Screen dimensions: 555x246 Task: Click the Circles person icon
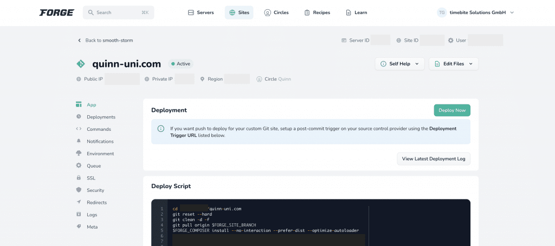pos(267,13)
